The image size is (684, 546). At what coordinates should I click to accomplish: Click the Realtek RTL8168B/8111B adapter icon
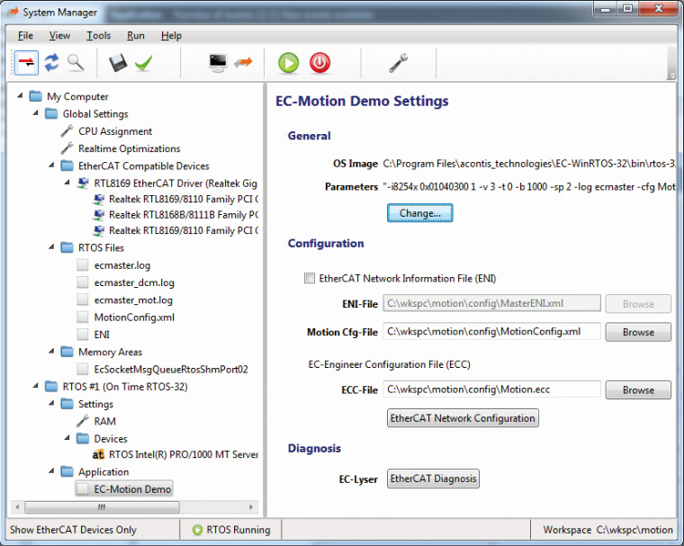pyautogui.click(x=99, y=215)
